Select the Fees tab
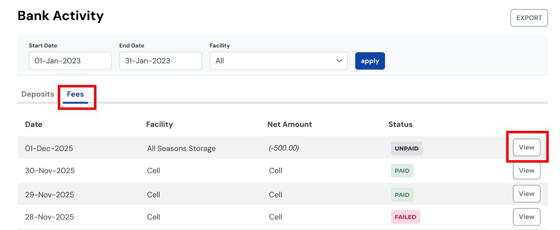Image resolution: width=560 pixels, height=230 pixels. pos(75,94)
